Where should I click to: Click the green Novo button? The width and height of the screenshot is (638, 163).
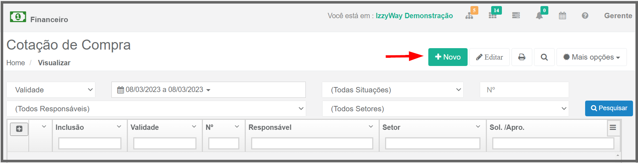pos(448,57)
